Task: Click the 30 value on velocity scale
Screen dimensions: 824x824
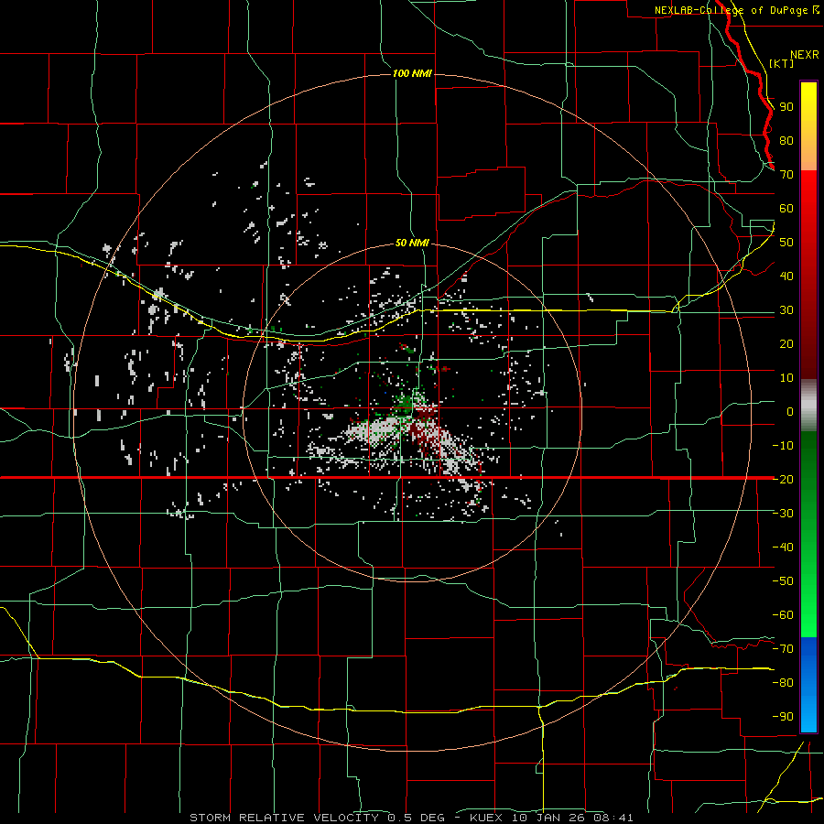Action: point(786,310)
